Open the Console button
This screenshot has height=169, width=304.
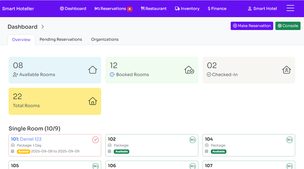click(x=288, y=26)
